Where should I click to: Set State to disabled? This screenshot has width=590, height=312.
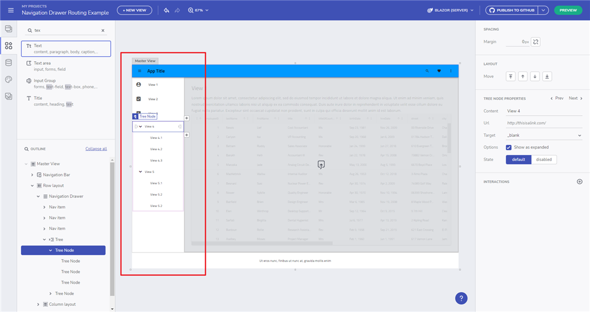pos(543,159)
